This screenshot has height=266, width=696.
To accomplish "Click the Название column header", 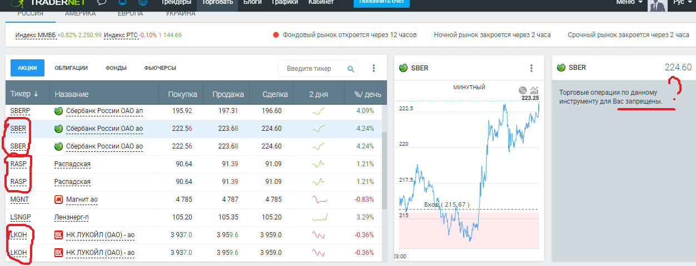I will (x=72, y=94).
